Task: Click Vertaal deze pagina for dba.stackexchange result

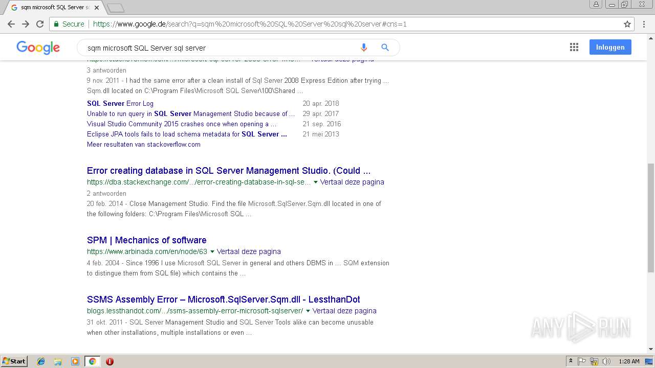Action: click(352, 182)
